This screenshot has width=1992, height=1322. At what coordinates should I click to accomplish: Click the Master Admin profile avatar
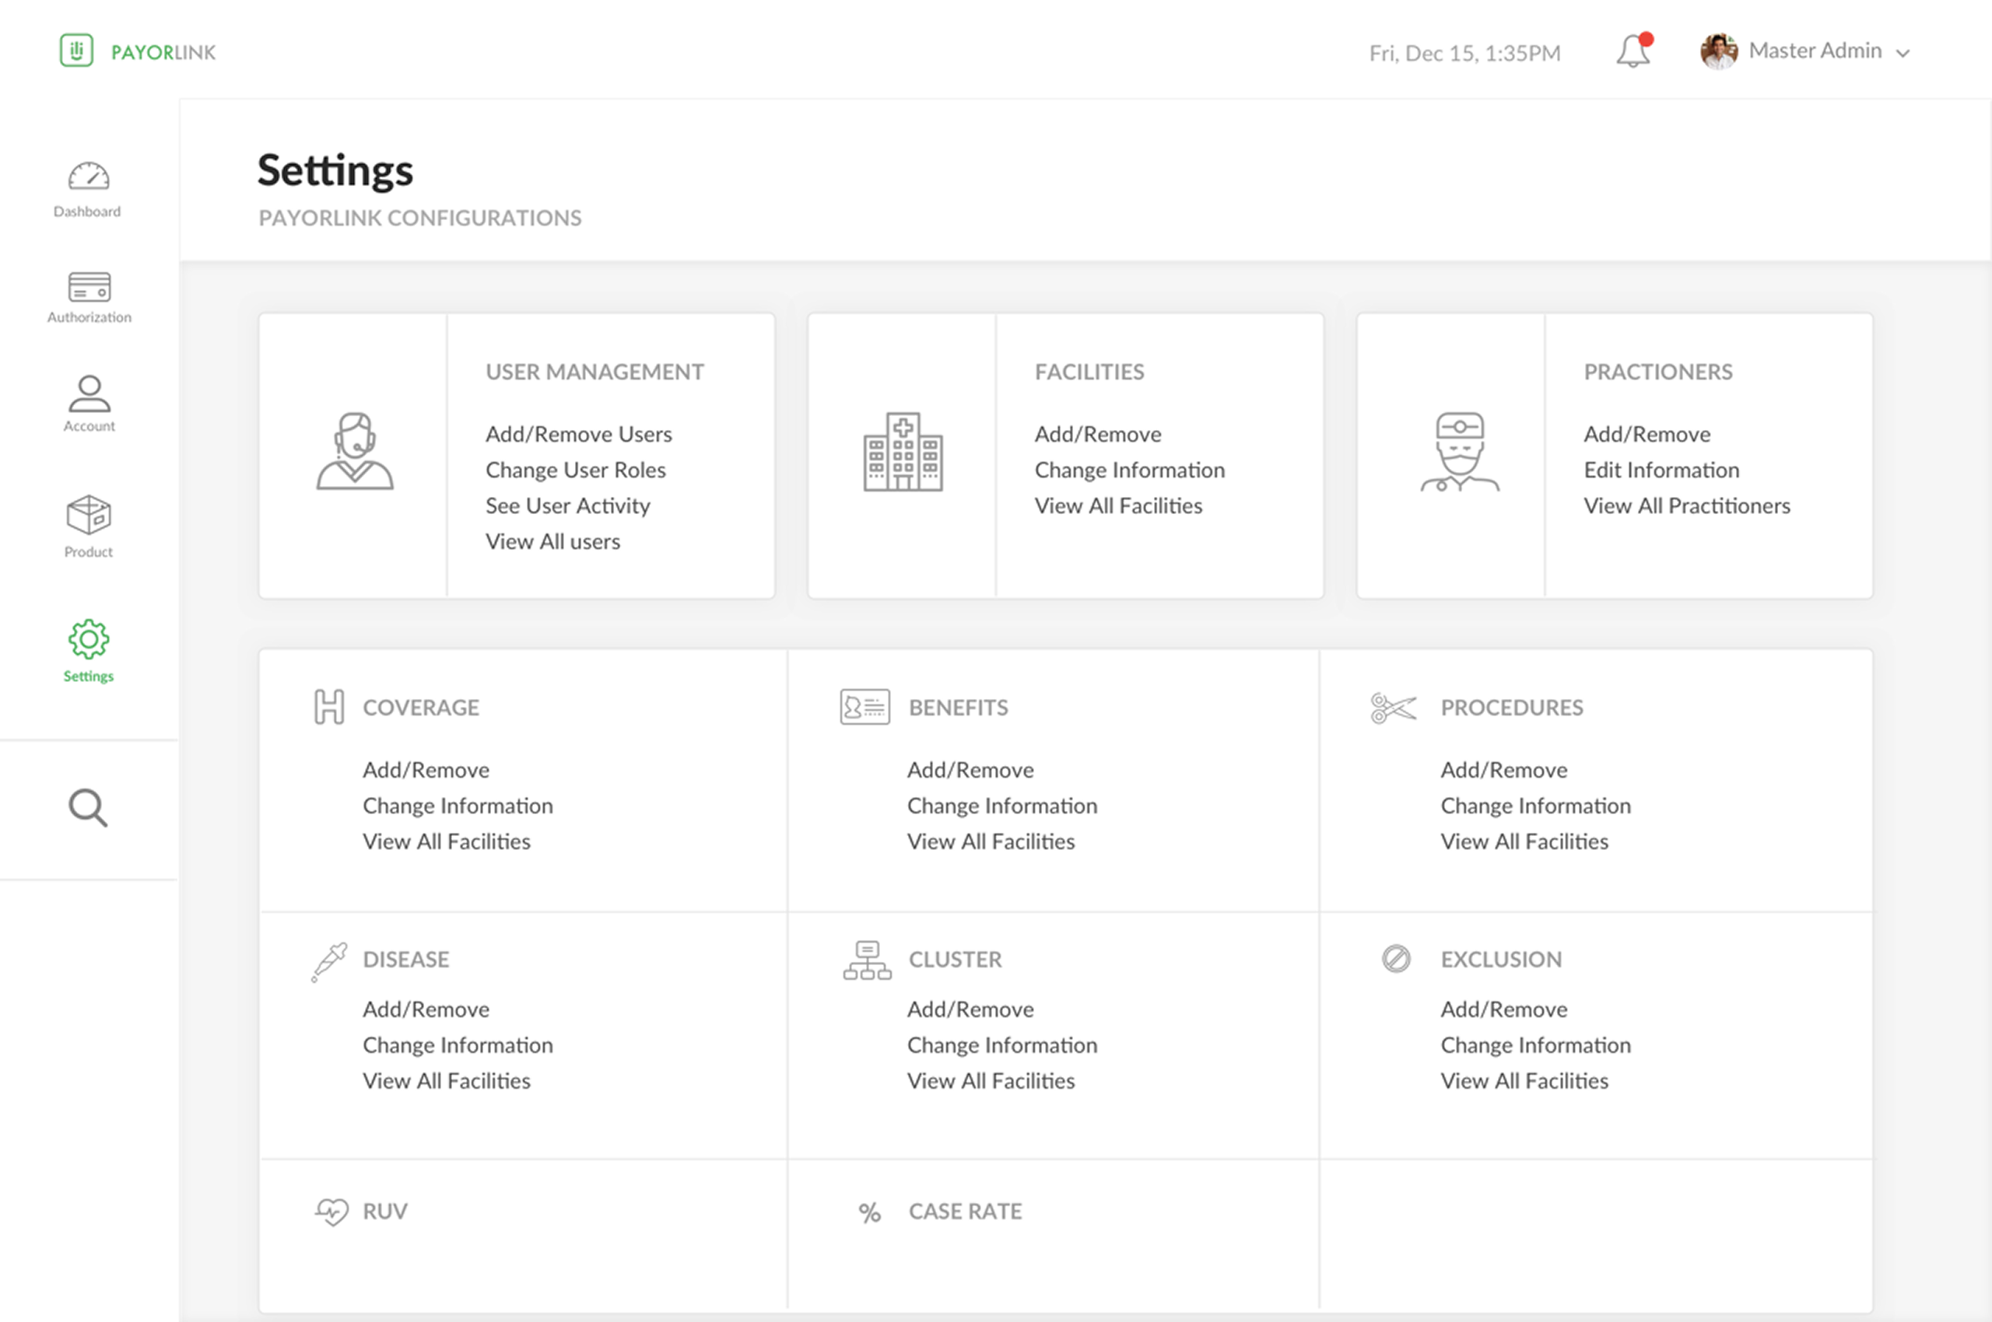click(x=1719, y=51)
